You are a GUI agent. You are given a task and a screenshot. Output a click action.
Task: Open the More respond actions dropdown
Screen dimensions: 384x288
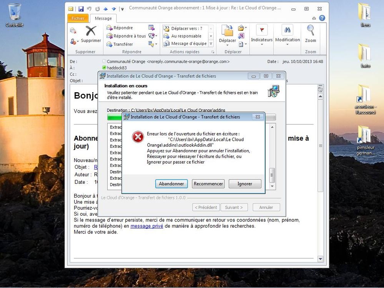(x=153, y=44)
